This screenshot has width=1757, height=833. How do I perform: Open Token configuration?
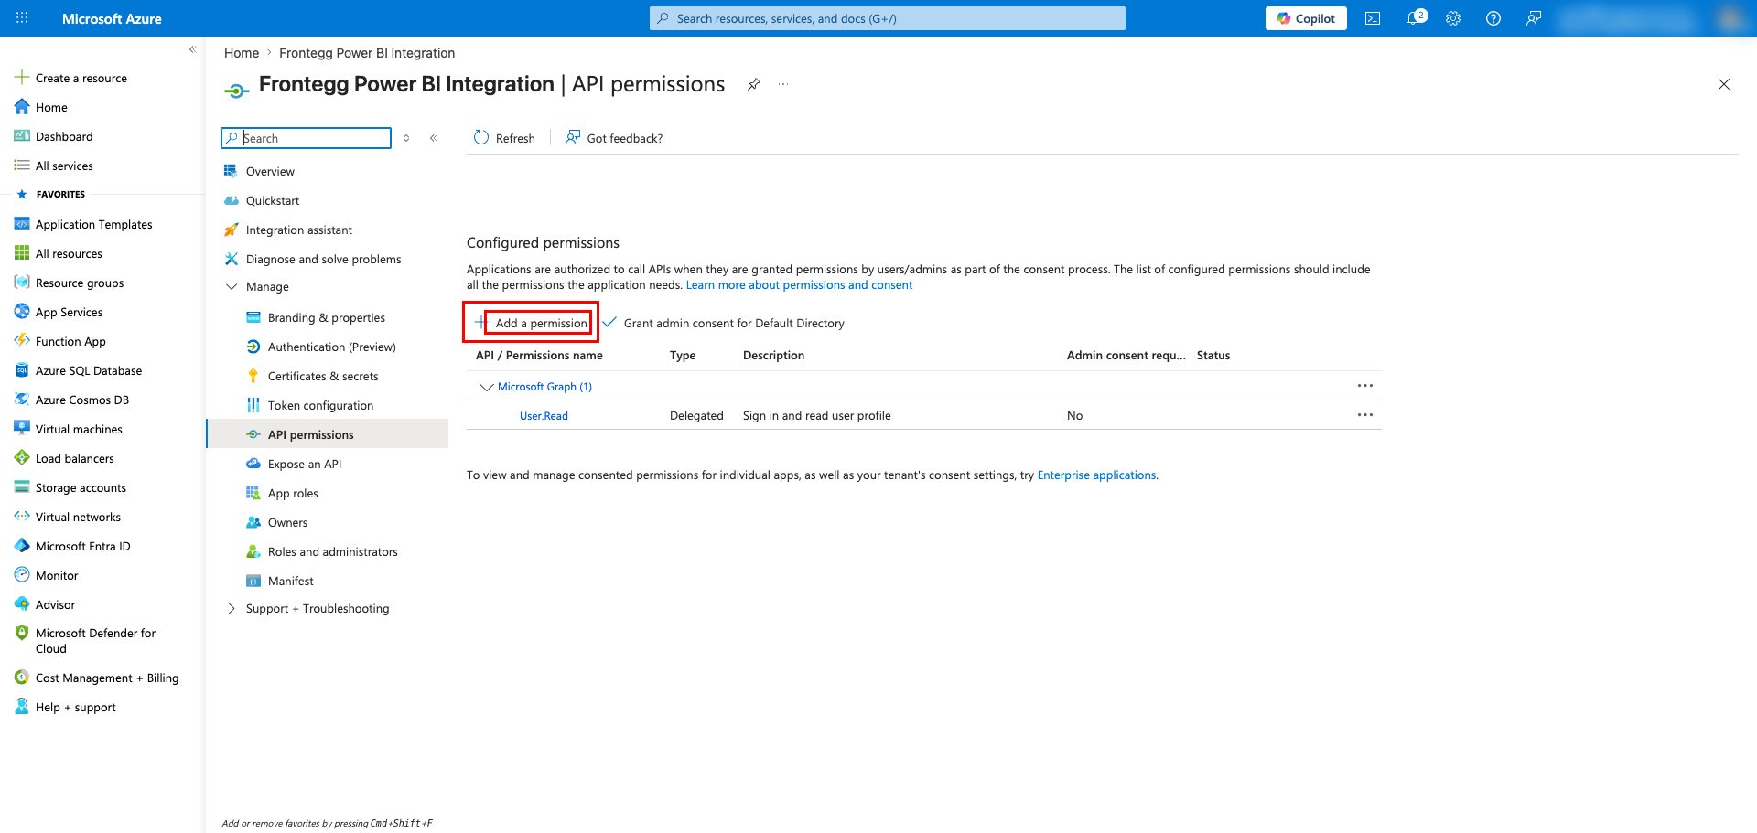click(x=320, y=405)
